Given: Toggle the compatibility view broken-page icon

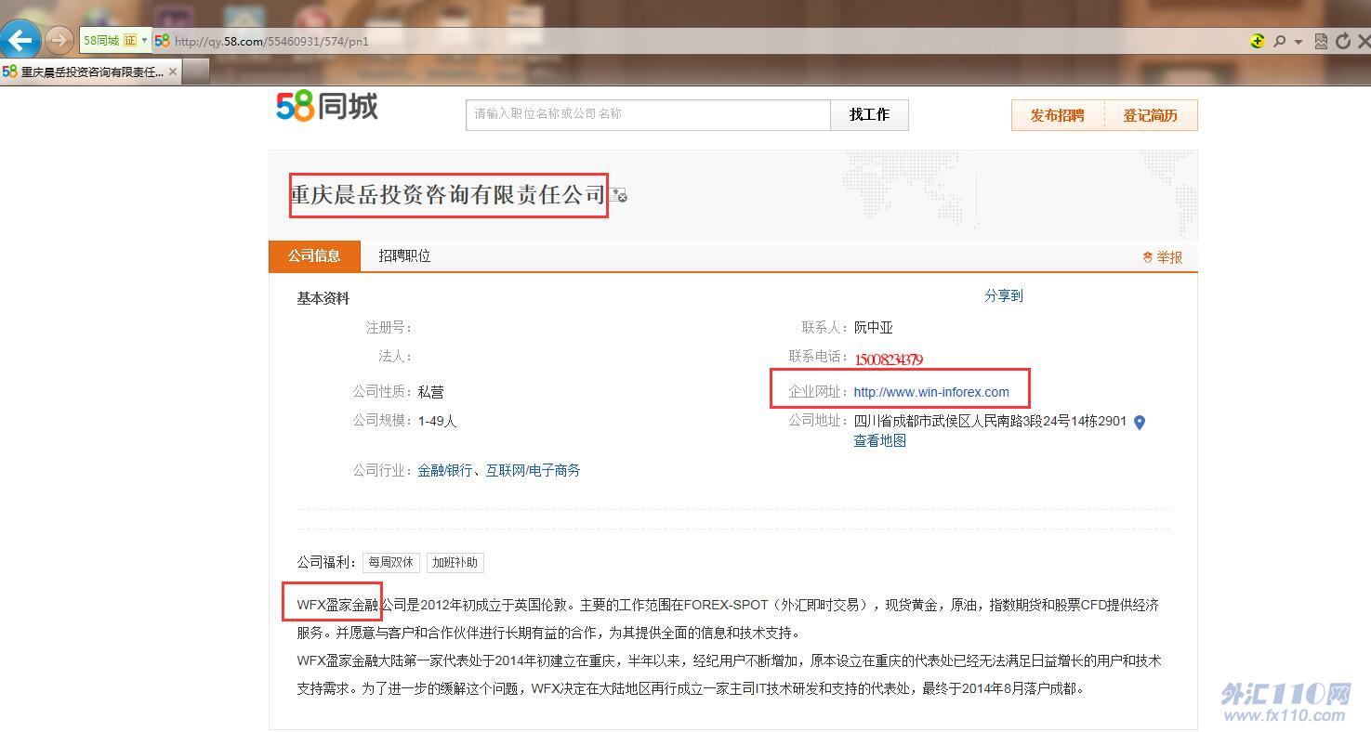Looking at the screenshot, I should pyautogui.click(x=1321, y=41).
